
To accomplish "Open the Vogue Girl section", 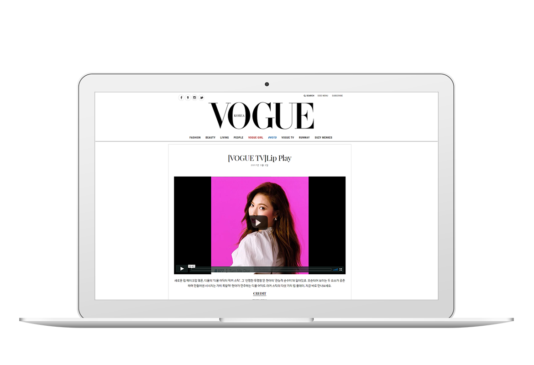I will click(256, 137).
